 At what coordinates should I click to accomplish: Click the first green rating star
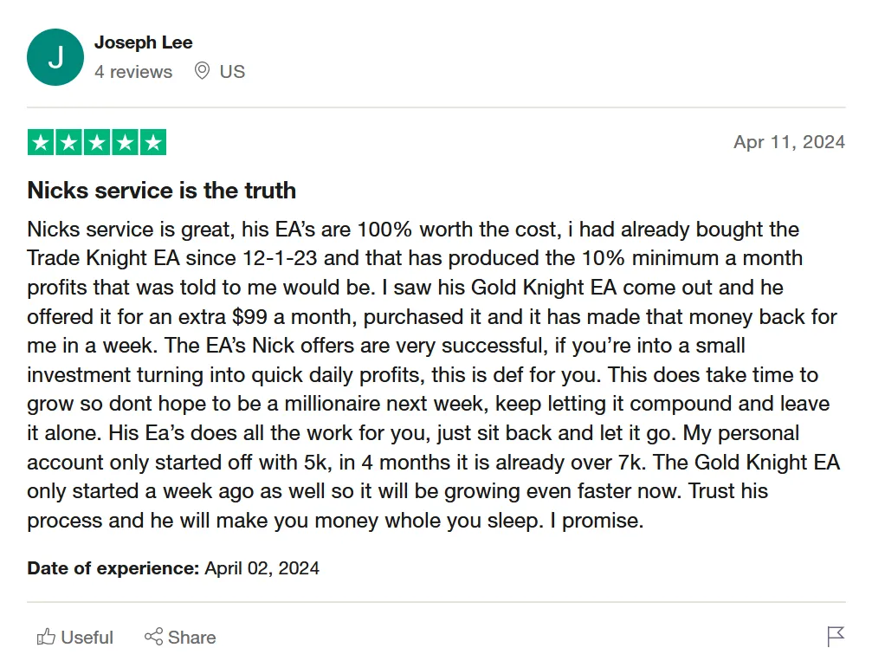(x=41, y=142)
